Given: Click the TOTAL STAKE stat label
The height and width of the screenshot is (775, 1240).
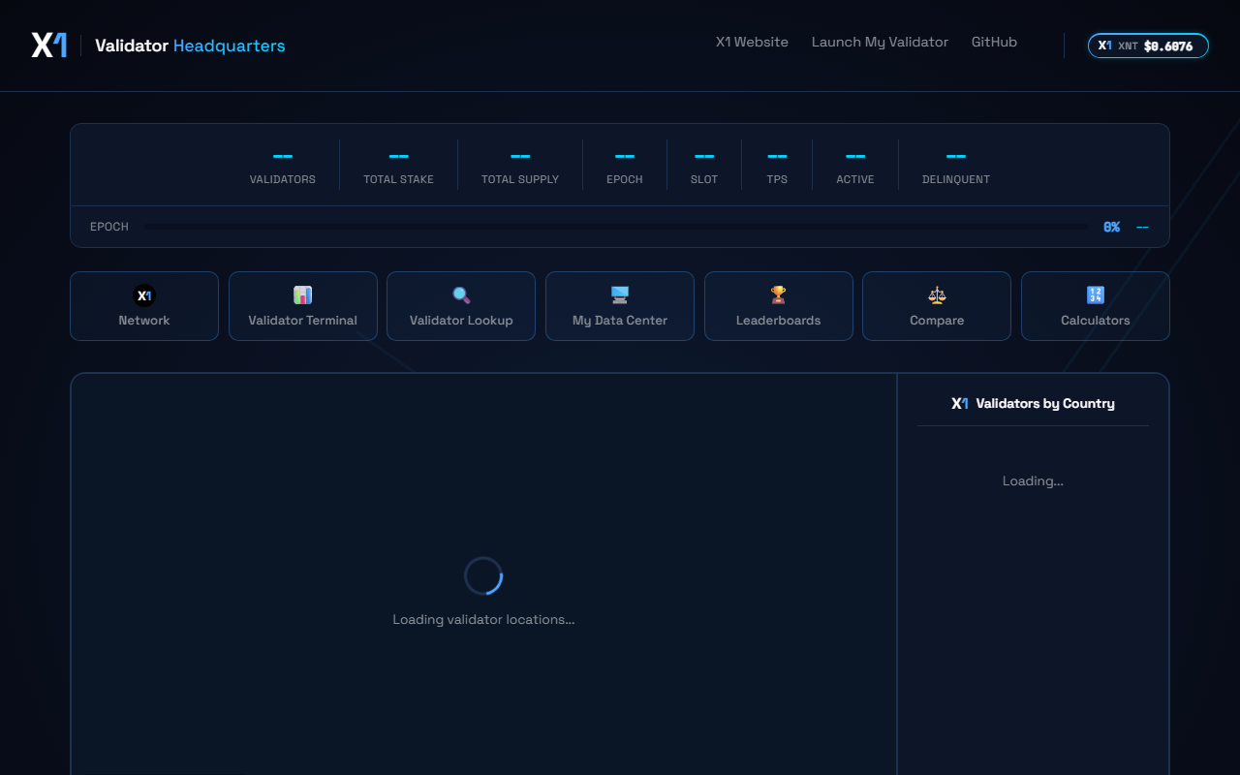Looking at the screenshot, I should pyautogui.click(x=398, y=179).
